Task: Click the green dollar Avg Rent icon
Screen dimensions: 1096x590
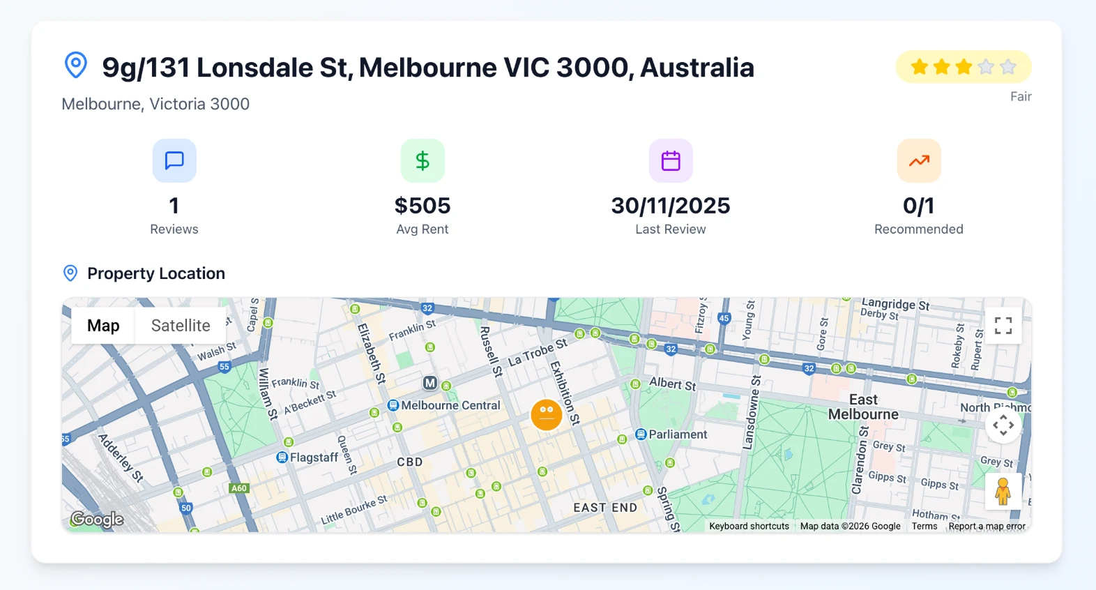Action: 423,160
